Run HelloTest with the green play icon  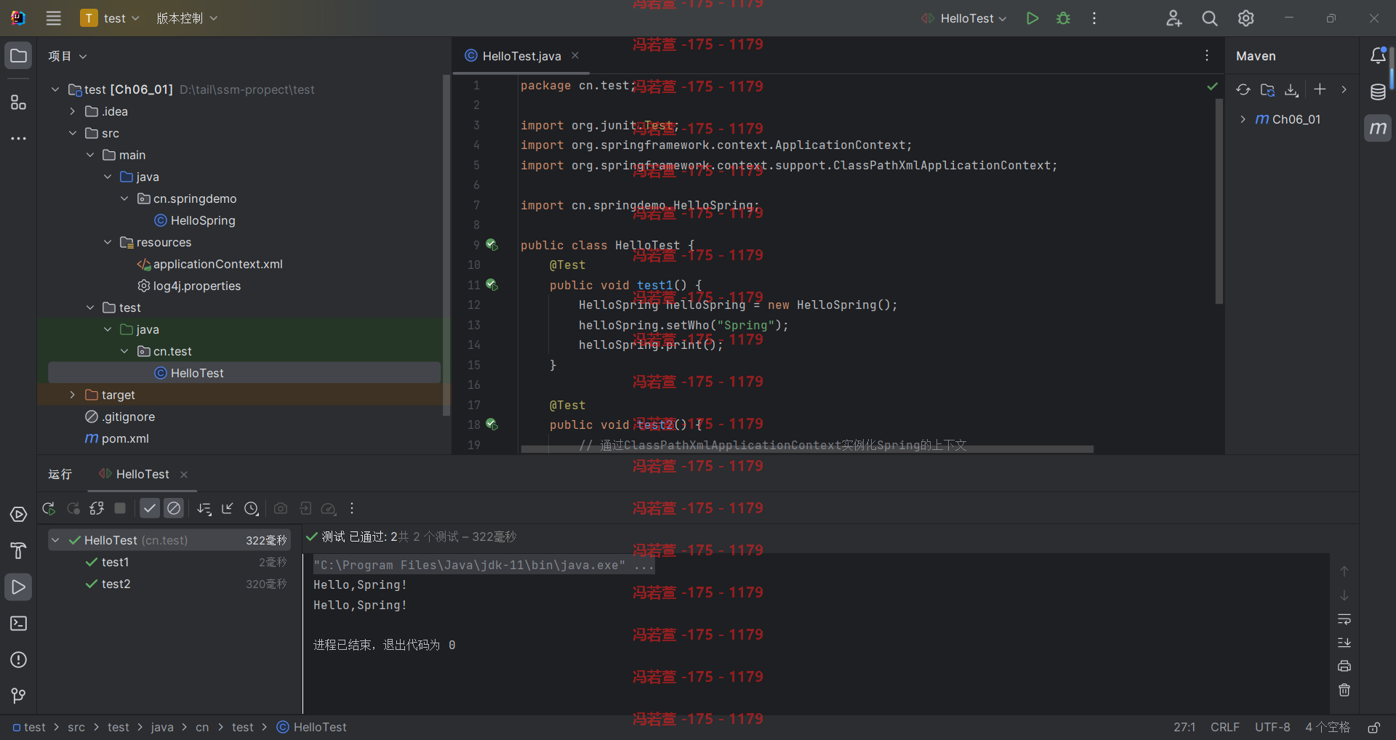point(1032,18)
